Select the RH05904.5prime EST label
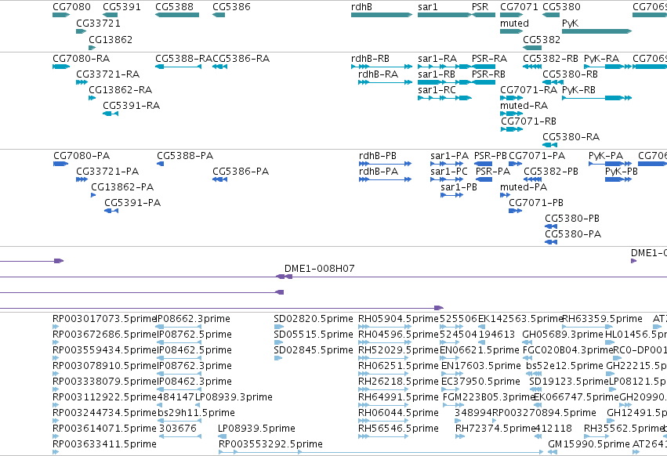Image resolution: width=667 pixels, height=456 pixels. [398, 319]
